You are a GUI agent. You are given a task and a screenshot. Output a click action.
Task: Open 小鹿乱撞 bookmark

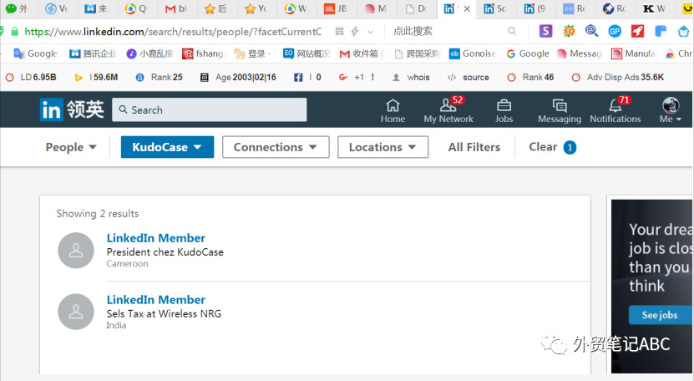click(x=149, y=53)
